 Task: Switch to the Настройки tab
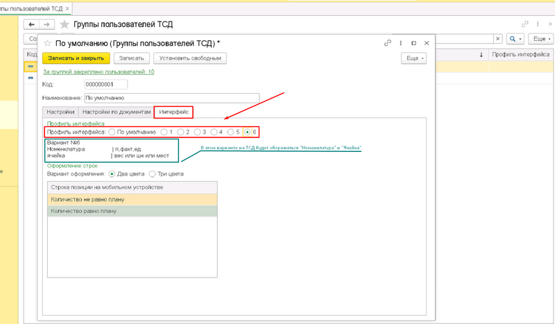pyautogui.click(x=60, y=111)
